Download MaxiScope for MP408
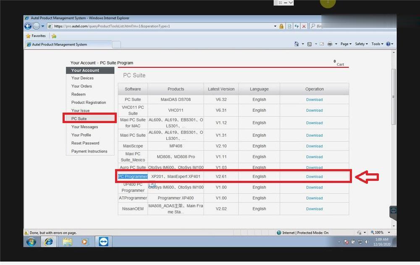This screenshot has height=265, width=420. coord(315,146)
